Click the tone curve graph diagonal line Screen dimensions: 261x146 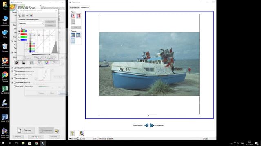pos(44,41)
